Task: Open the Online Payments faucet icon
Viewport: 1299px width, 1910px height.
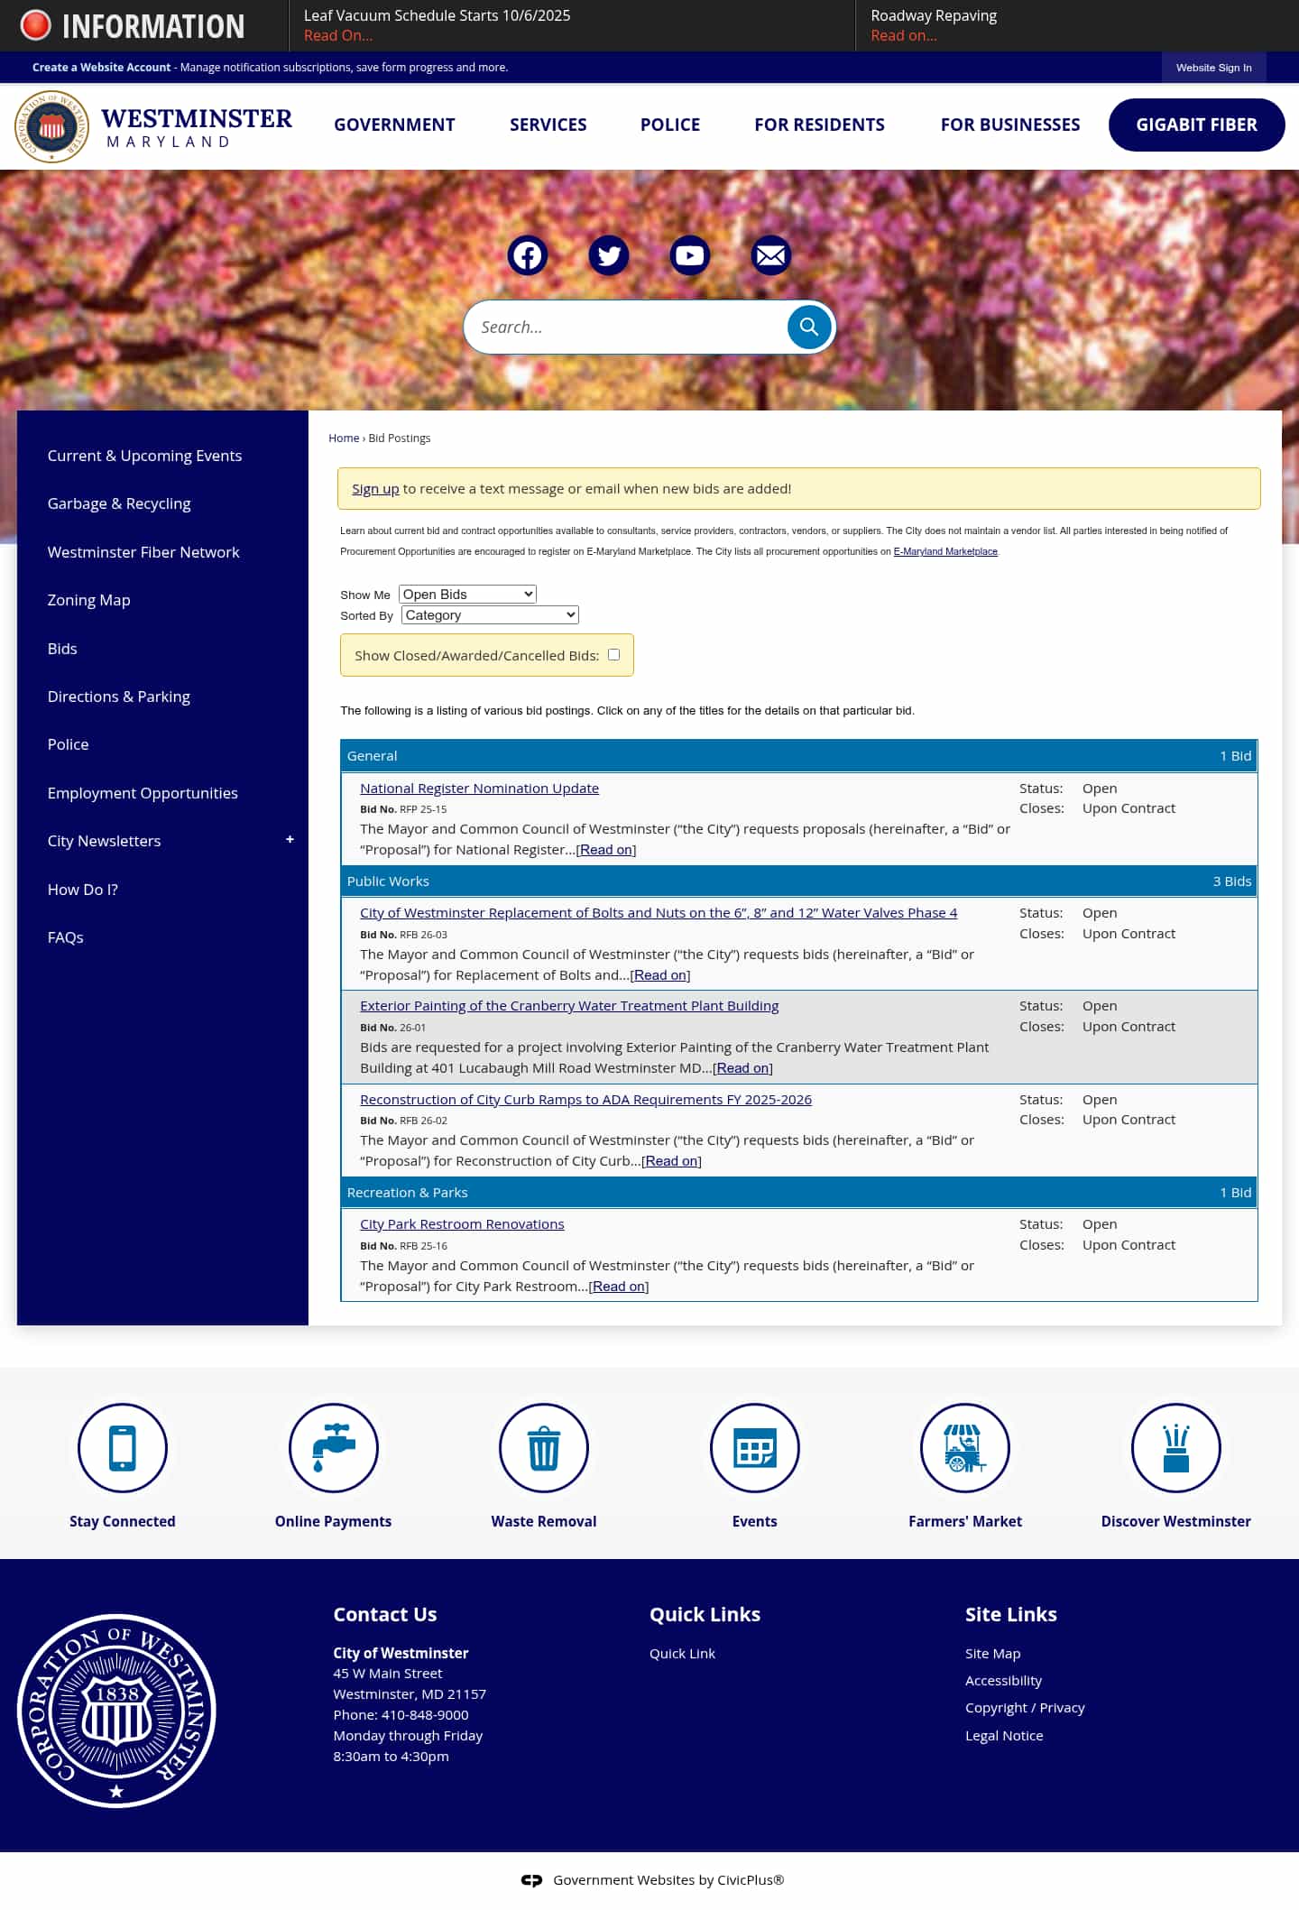Action: [334, 1447]
